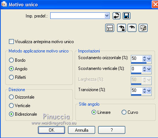Click the Scostamento orizzontale value field
The height and width of the screenshot is (138, 158).
point(137,58)
